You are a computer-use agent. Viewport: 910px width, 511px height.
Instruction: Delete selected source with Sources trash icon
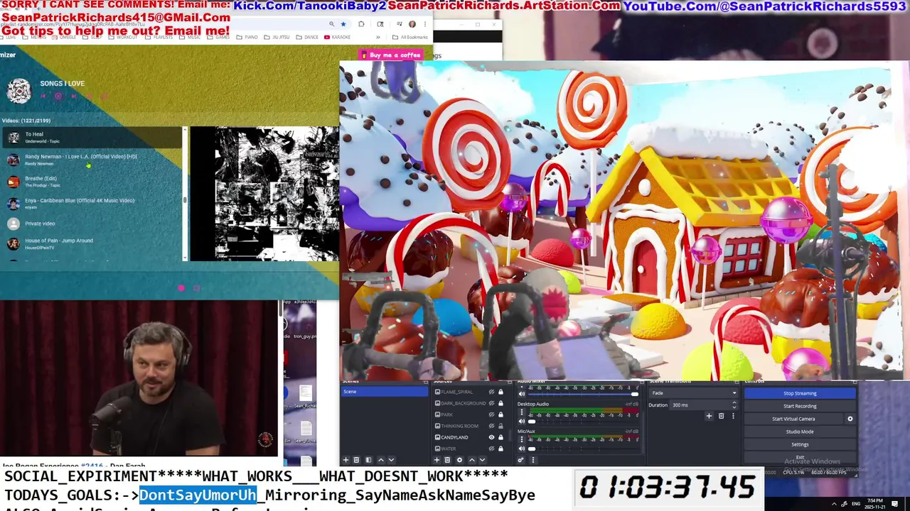click(447, 460)
